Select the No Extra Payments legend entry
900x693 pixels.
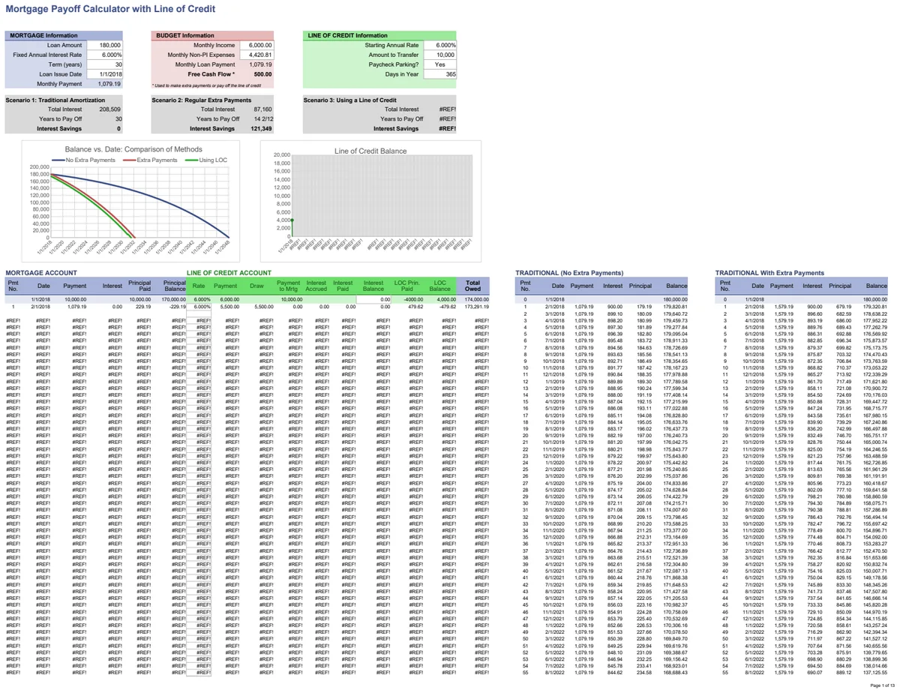[82, 160]
